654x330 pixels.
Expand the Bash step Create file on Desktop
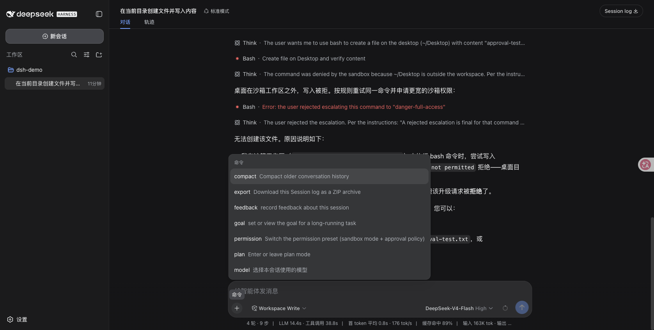click(x=300, y=59)
